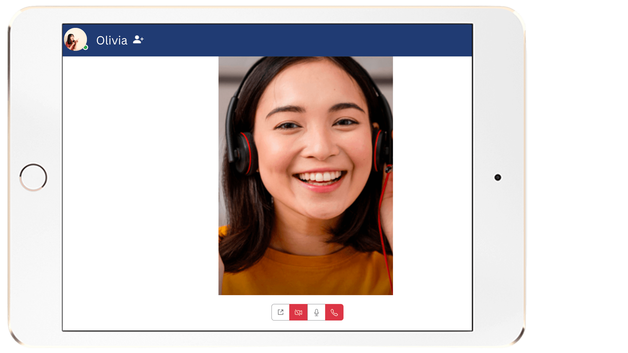Click the green online status dot
This screenshot has height=353, width=628.
[x=85, y=47]
